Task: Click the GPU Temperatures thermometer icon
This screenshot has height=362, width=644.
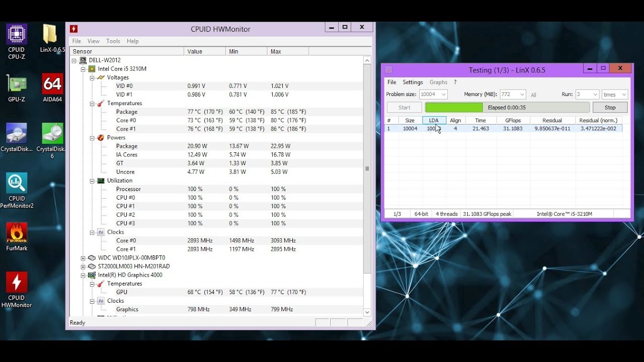Action: click(101, 284)
